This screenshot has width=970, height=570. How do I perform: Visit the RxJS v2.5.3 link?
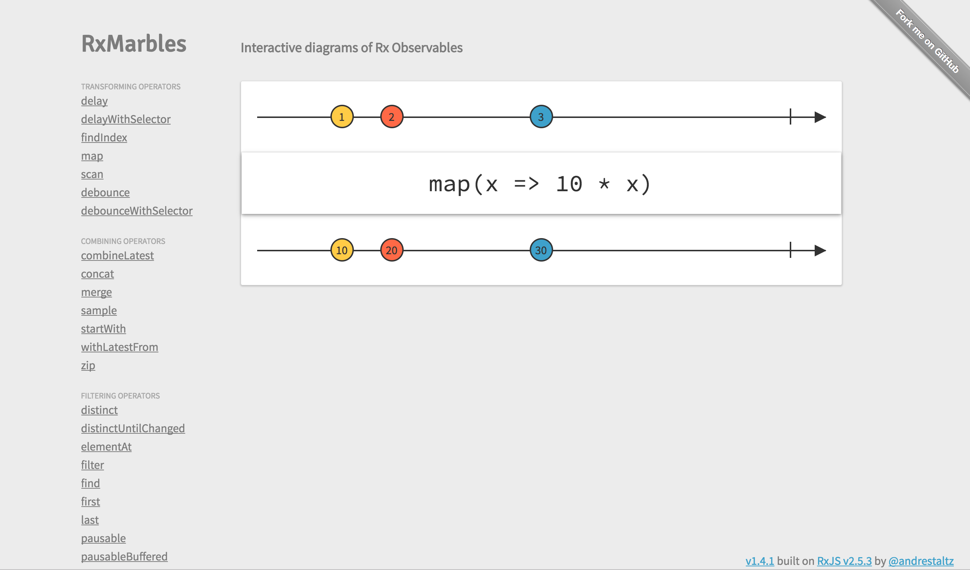[x=844, y=561]
